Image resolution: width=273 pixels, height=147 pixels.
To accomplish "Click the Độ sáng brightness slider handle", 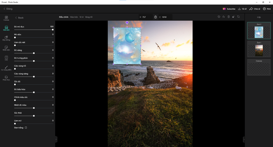I will [34, 53].
